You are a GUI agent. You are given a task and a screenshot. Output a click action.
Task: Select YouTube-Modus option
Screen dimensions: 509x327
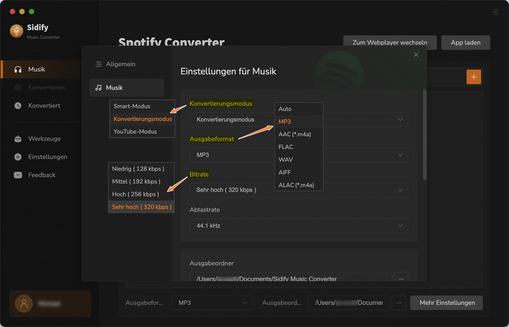coord(142,132)
